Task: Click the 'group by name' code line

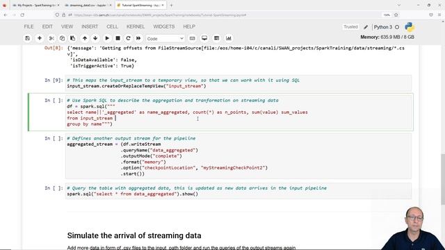Action: [90, 124]
